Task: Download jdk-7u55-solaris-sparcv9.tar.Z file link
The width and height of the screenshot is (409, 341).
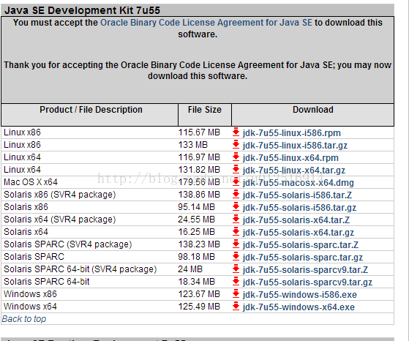Action: (x=305, y=270)
